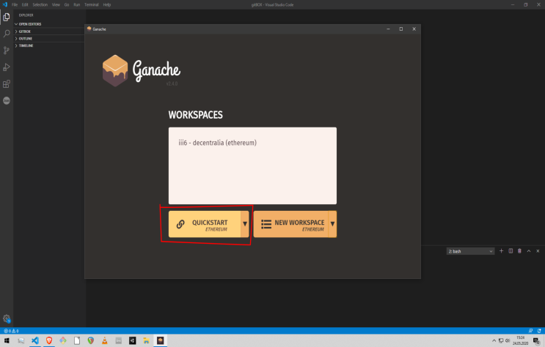This screenshot has width=545, height=347.
Task: Open the Manage gear in VS Code
Action: click(7, 318)
